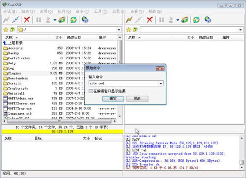246x178 pixels.
Task: Click the right pane red Abort X icon
Action: (150, 20)
